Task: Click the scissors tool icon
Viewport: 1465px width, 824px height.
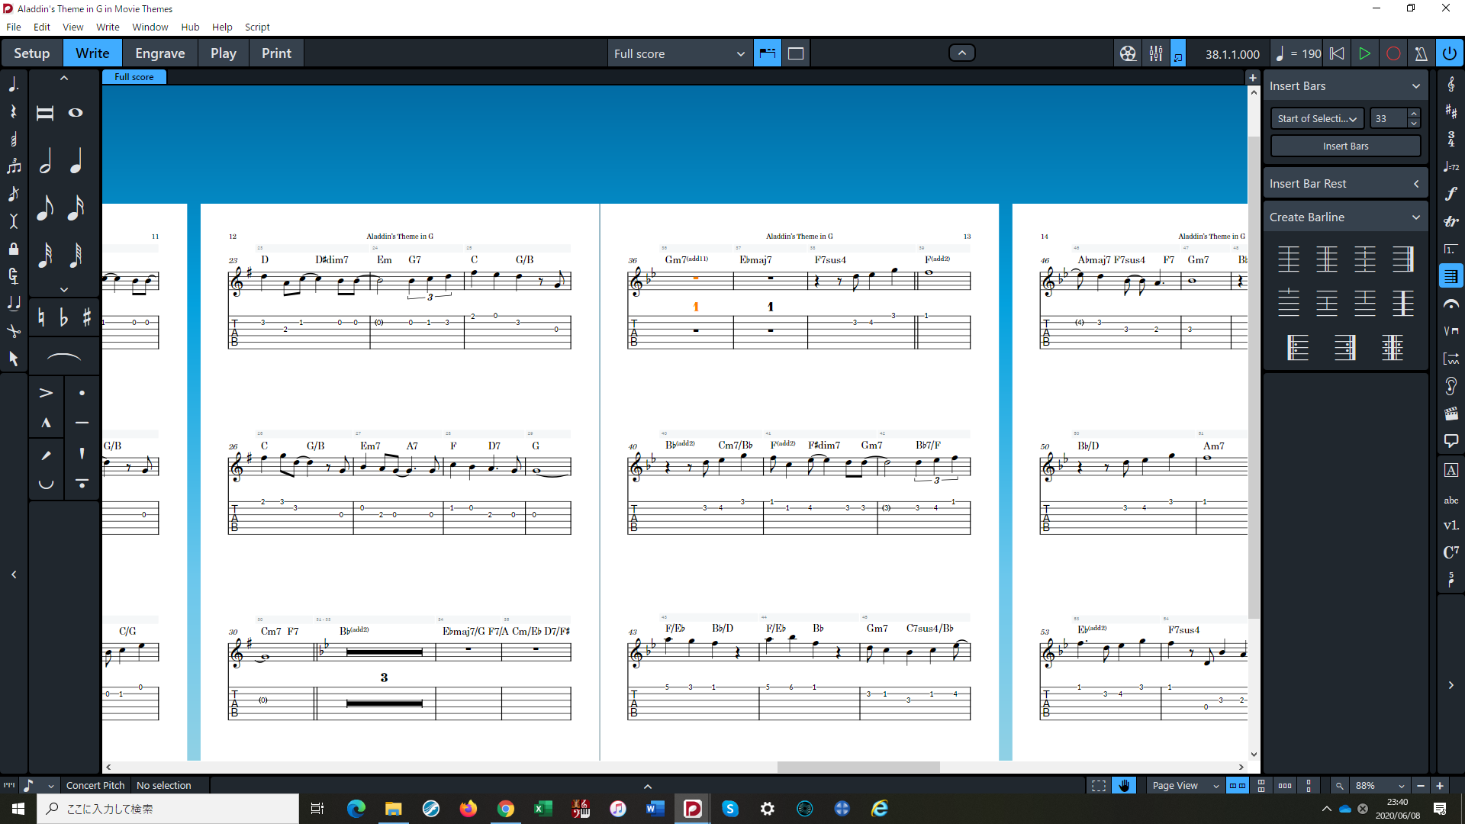Action: pyautogui.click(x=14, y=330)
